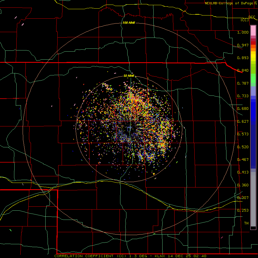Click the TH label near the color bar bottom
The image size is (258, 258).
tap(246, 223)
